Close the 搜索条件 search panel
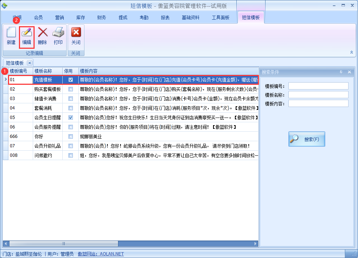358x258 pixels. coord(349,72)
